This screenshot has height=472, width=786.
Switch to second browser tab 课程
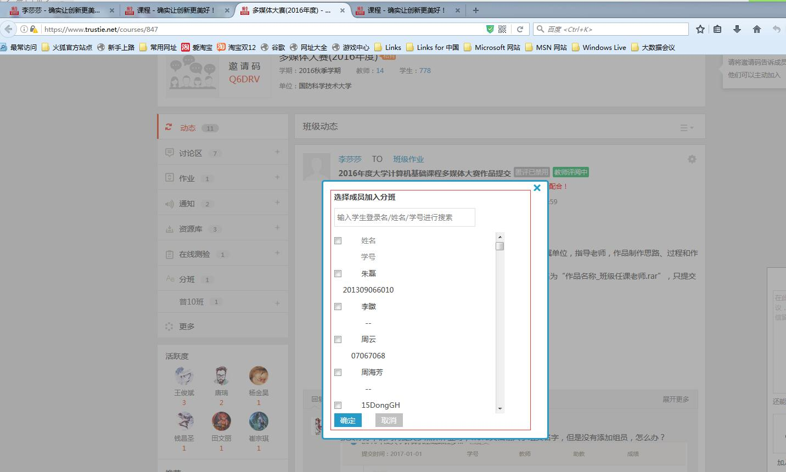(x=177, y=10)
